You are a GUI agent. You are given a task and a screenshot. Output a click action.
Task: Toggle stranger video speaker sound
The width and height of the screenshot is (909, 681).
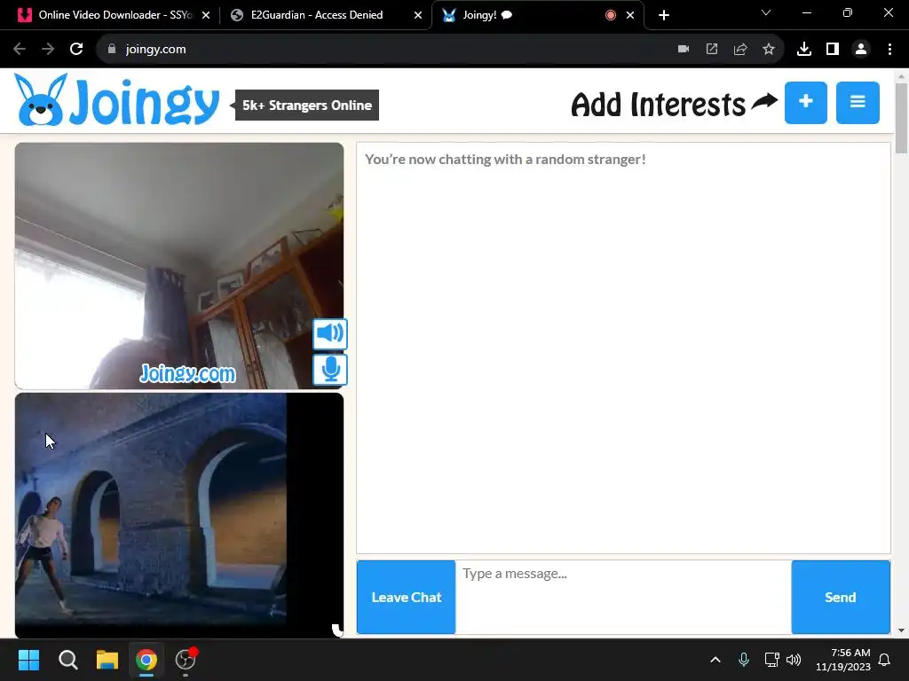330,333
